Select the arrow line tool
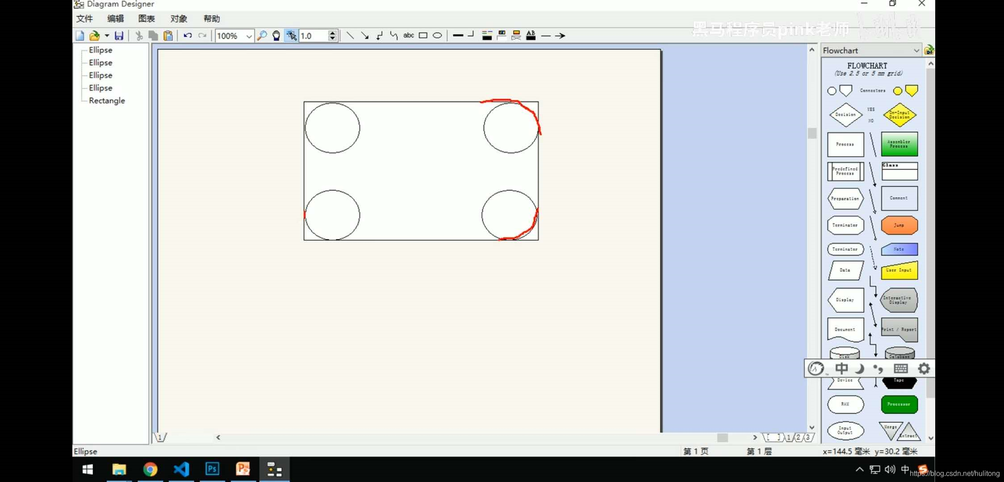 (365, 36)
